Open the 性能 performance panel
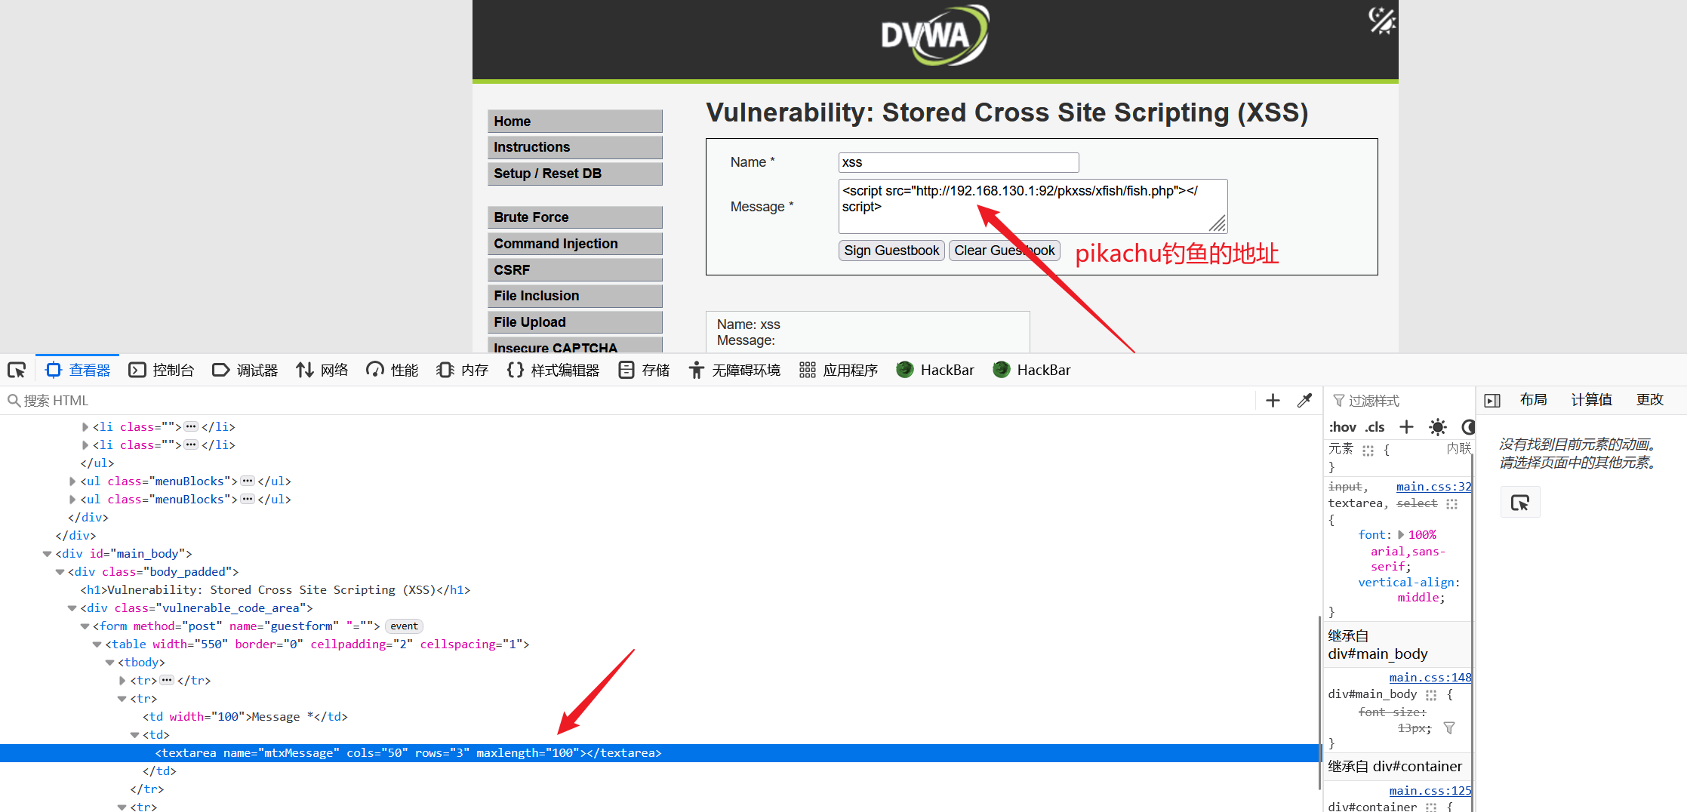Screen dimensions: 1687x812 pyautogui.click(x=392, y=370)
